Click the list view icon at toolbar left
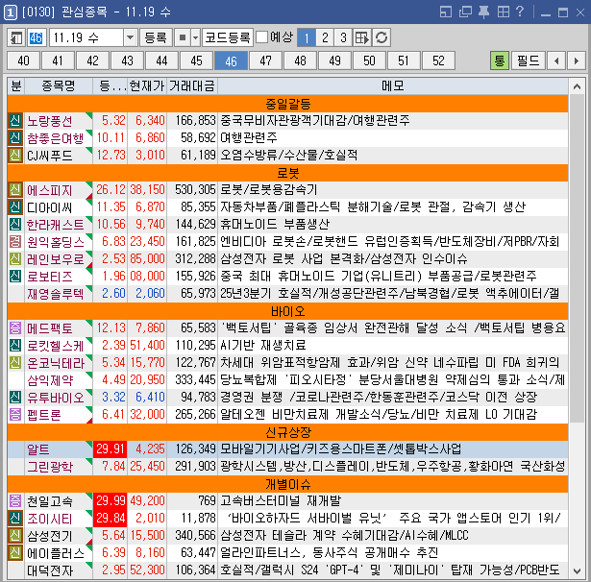 (16, 37)
